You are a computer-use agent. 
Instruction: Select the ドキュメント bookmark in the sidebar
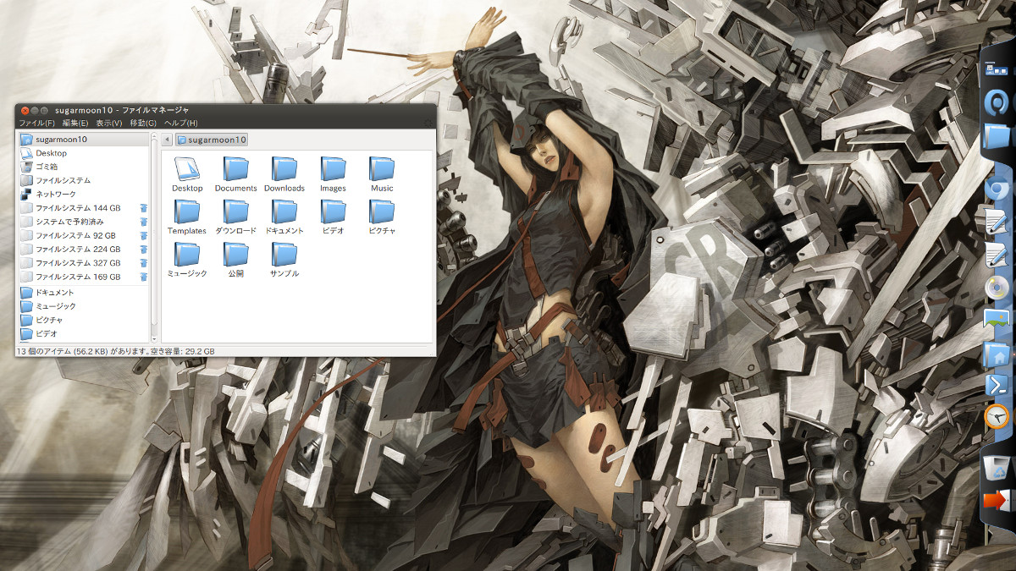[x=83, y=293]
